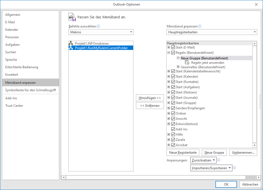Open the Zurücksetzen dropdown
The width and height of the screenshot is (263, 190).
tap(203, 160)
